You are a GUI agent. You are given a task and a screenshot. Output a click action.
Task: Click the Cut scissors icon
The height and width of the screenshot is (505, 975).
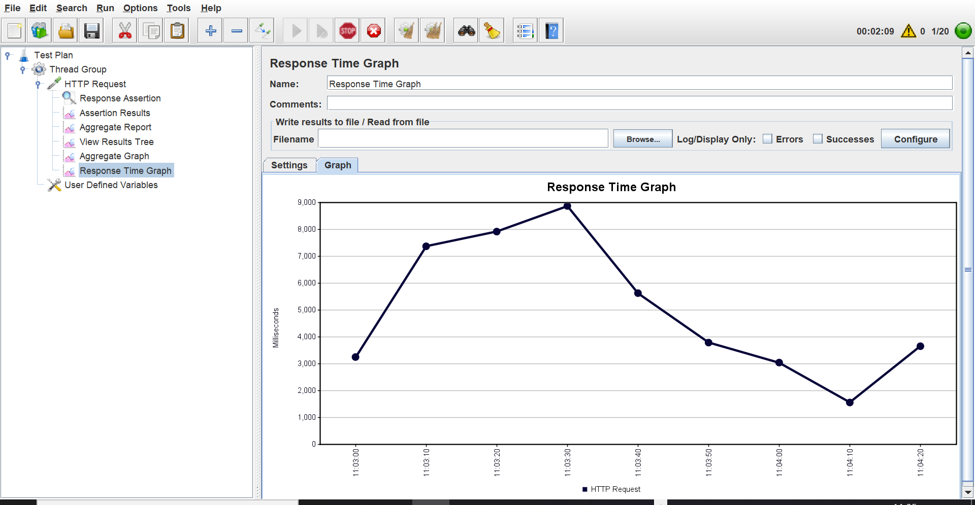click(125, 31)
